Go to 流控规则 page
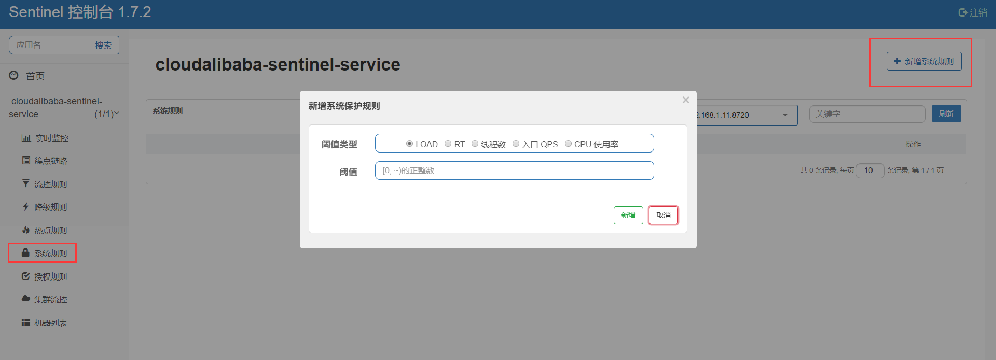Screen dimensions: 996x360 click(x=51, y=184)
